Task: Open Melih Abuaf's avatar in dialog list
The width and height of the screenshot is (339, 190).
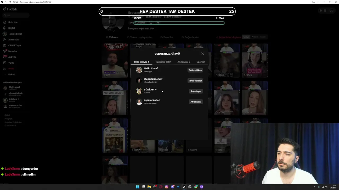Action: (x=139, y=70)
